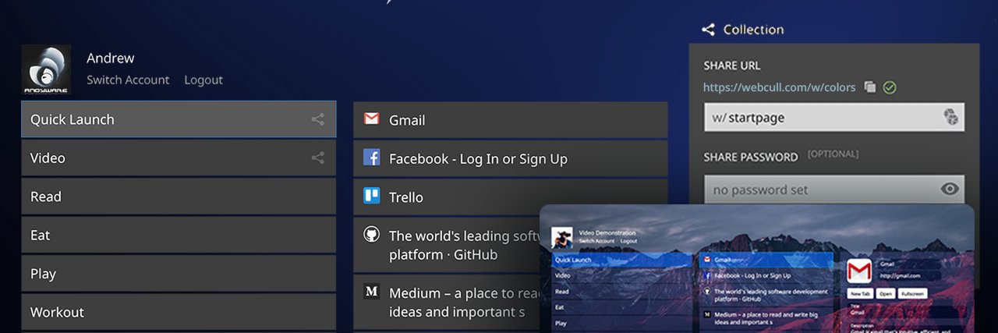The height and width of the screenshot is (333, 998).
Task: Click the Andrew username text
Action: 110,58
